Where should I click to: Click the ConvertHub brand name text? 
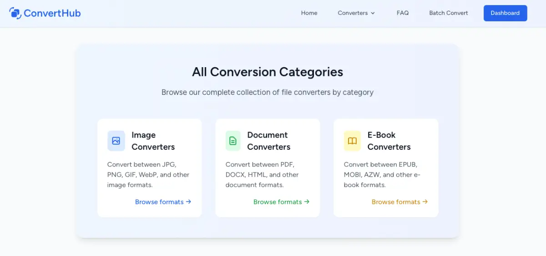tap(52, 13)
